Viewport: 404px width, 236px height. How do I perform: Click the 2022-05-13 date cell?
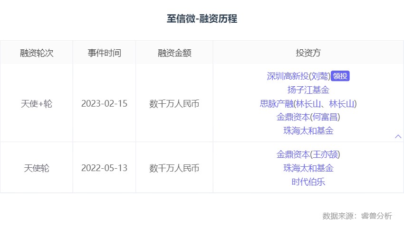pos(104,168)
